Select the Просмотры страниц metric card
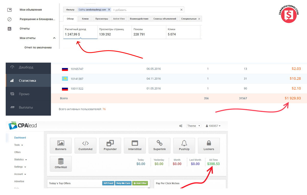 point(115,32)
